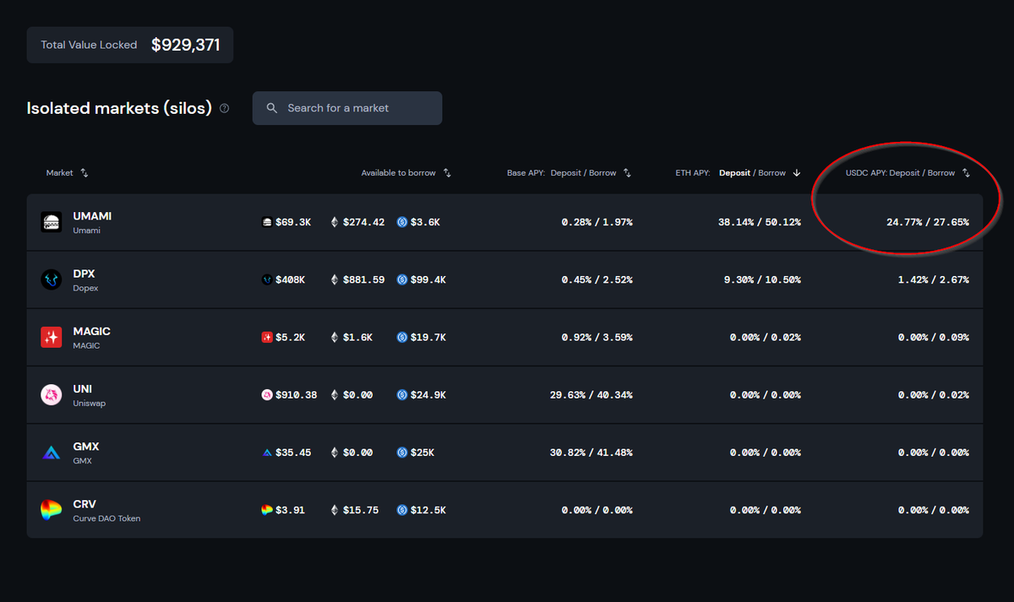This screenshot has height=602, width=1014.
Task: Click the small UNI token icon near $910.38
Action: point(267,394)
